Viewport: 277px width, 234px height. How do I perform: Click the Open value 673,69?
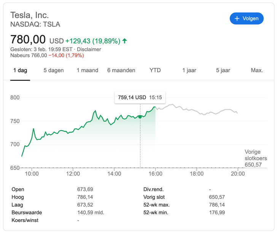coord(85,189)
